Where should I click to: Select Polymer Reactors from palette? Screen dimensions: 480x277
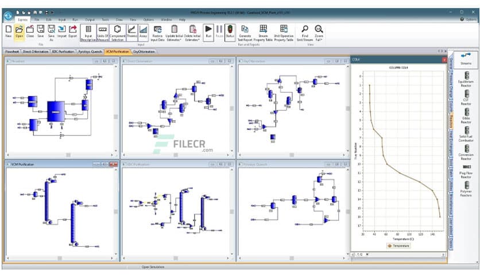466,188
